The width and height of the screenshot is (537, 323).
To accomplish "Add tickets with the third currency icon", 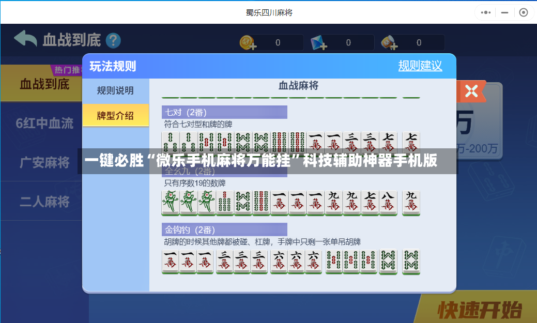I will coord(389,43).
